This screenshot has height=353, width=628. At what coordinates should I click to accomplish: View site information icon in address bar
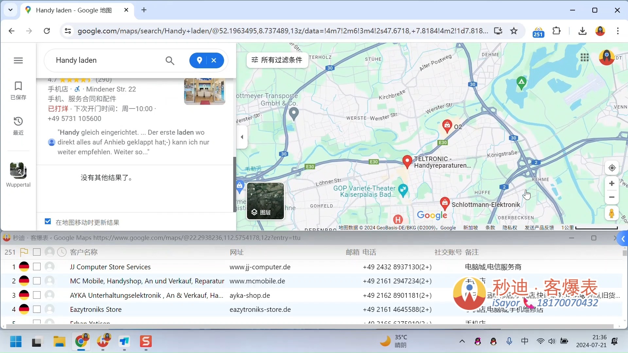tap(68, 31)
